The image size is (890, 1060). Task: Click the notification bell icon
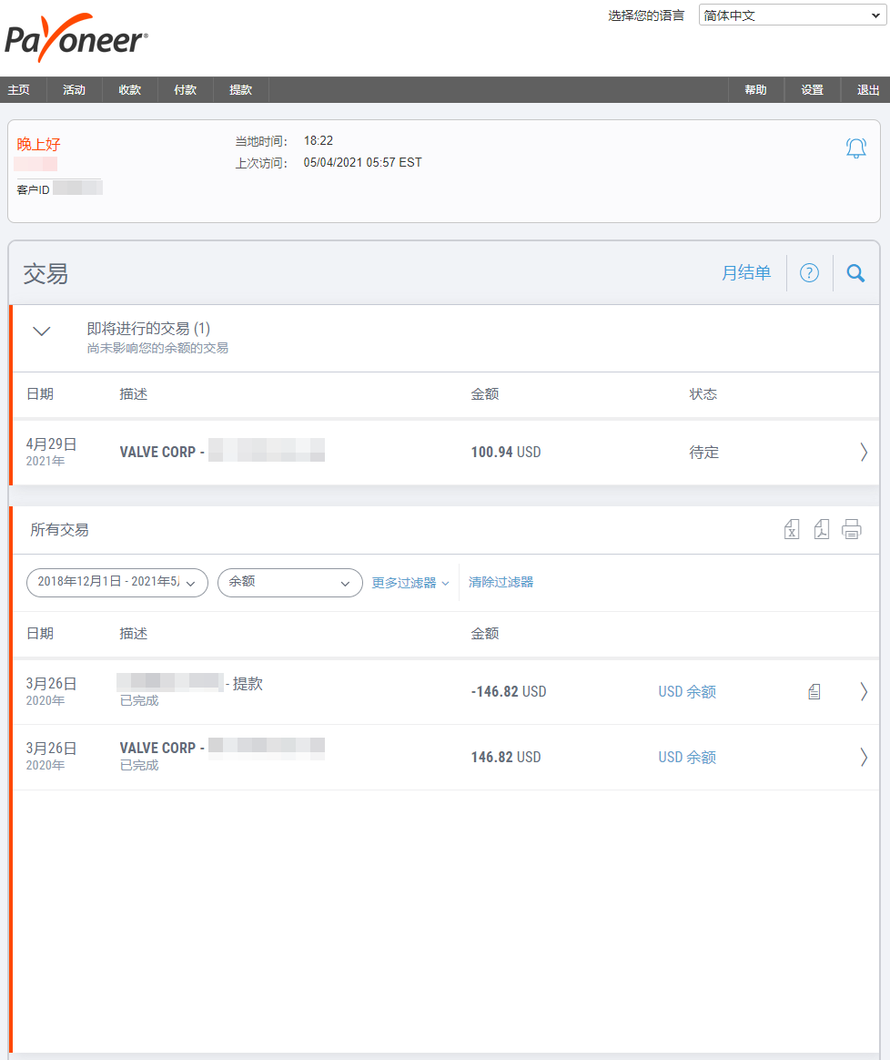pyautogui.click(x=855, y=148)
